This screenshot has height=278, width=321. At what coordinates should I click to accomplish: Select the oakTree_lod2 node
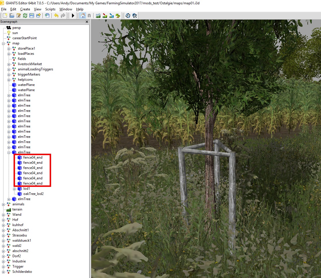point(33,194)
